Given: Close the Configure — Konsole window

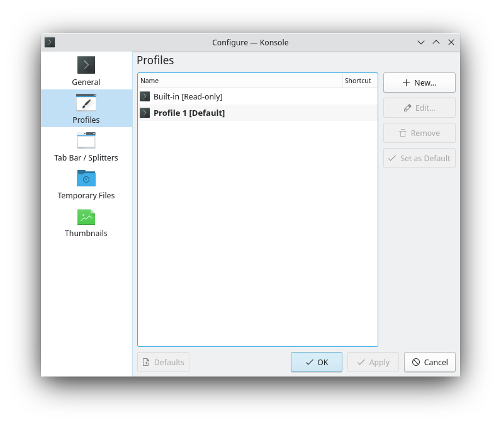Looking at the screenshot, I should [x=451, y=42].
